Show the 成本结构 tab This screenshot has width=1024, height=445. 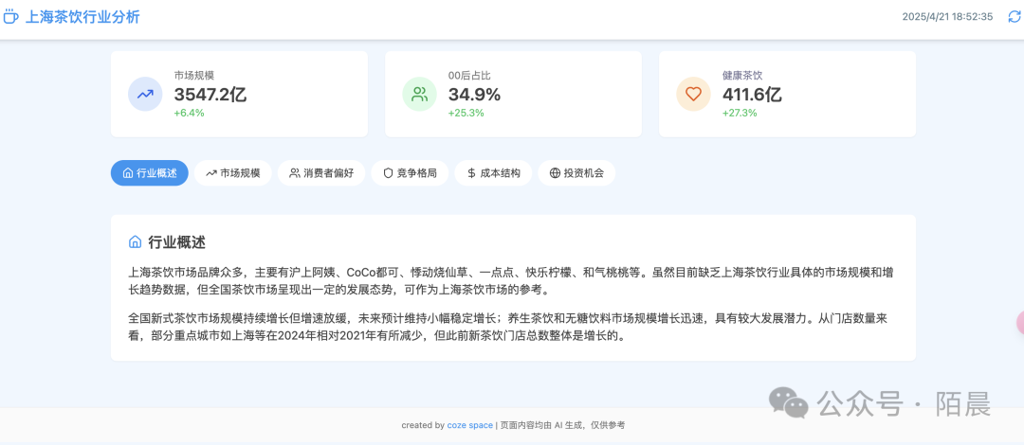(x=493, y=173)
